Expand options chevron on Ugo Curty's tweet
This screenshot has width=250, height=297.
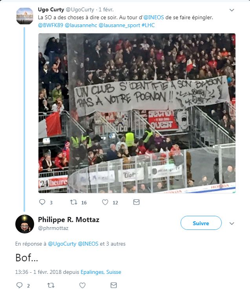[232, 10]
